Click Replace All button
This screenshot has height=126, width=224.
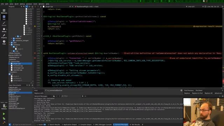209,93
